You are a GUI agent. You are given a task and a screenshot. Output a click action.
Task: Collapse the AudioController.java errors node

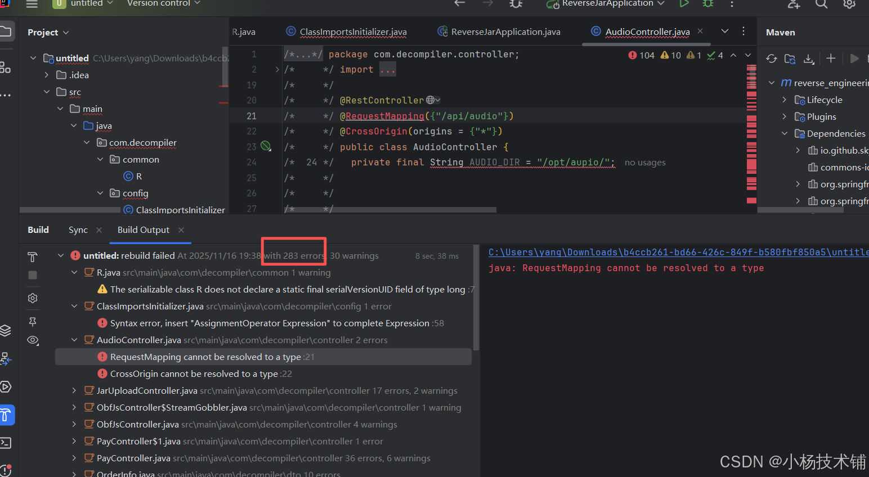[74, 340]
